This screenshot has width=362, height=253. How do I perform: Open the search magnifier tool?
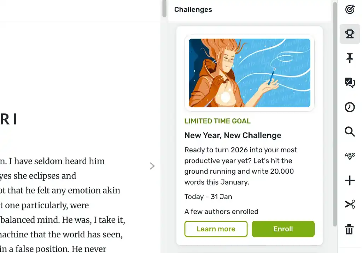coord(350,132)
